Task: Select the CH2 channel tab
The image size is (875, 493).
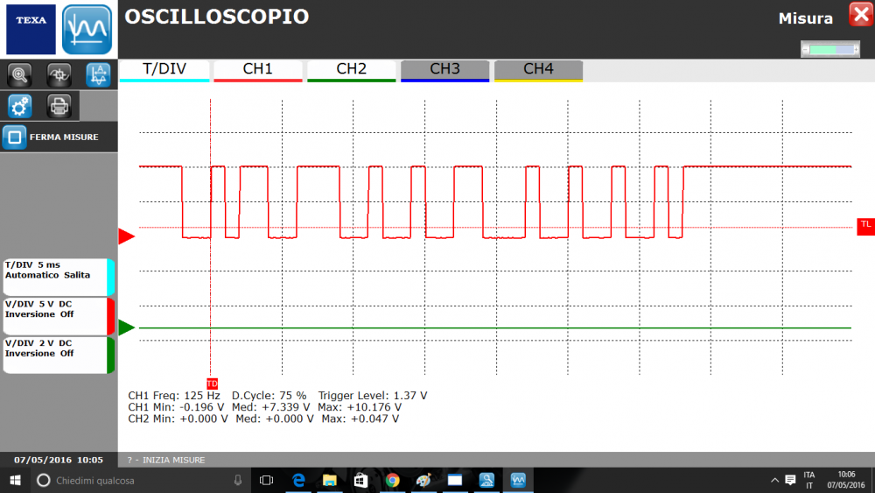Action: [352, 70]
